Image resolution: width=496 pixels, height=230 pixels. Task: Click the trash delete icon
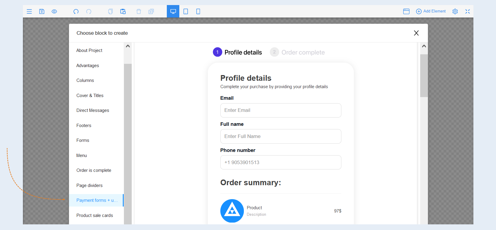tap(139, 11)
